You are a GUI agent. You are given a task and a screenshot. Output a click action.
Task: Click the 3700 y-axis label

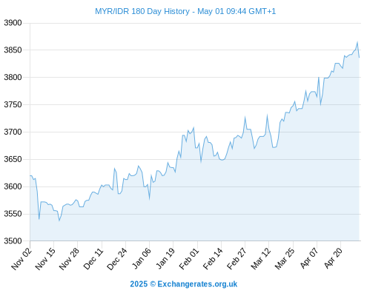coord(13,132)
